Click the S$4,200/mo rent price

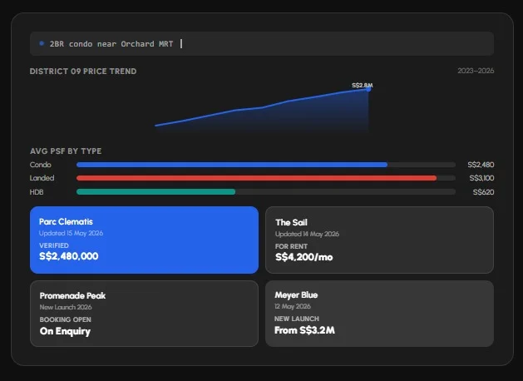[303, 257]
